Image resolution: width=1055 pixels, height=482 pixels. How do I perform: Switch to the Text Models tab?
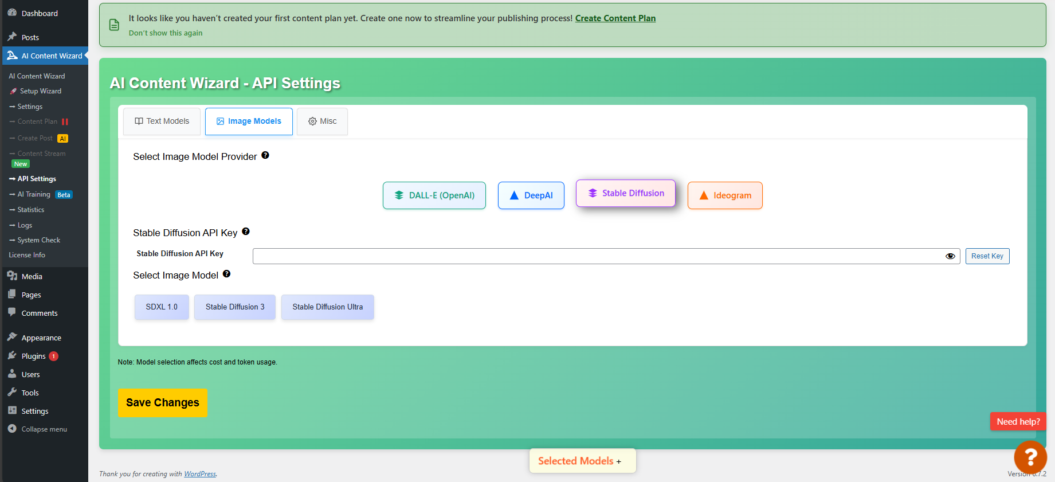click(162, 122)
